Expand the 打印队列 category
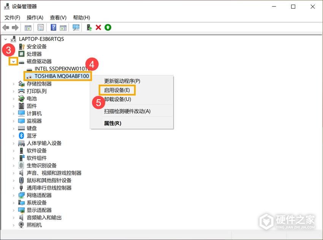The image size is (323, 240). (14, 91)
